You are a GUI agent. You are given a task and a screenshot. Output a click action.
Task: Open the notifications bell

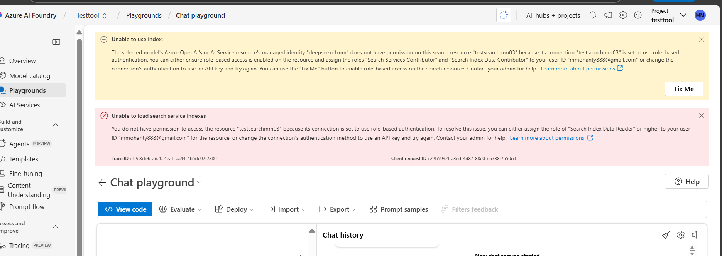(593, 15)
